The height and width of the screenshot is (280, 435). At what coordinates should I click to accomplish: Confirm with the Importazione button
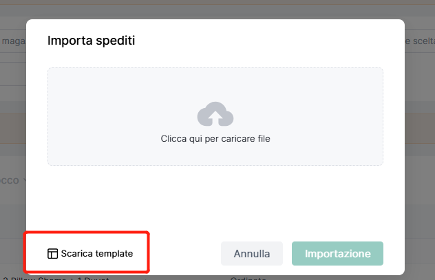click(x=337, y=253)
